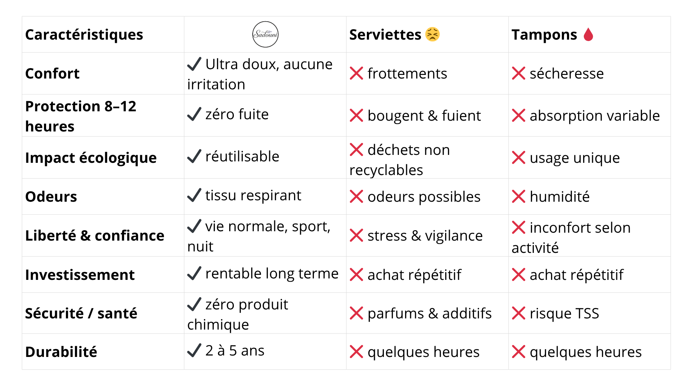This screenshot has width=692, height=389.
Task: Click the red X before "frottements"
Action: [x=356, y=73]
